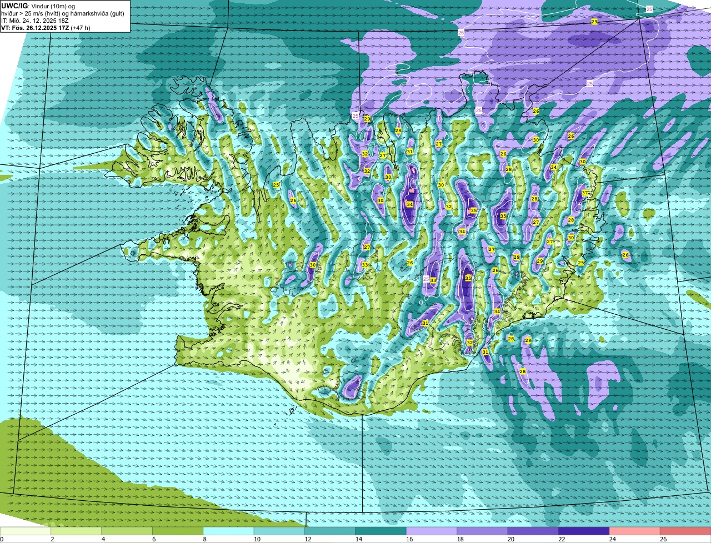Select the 24–26 m/s pink legend swatch
This screenshot has height=543, width=711.
coord(634,531)
